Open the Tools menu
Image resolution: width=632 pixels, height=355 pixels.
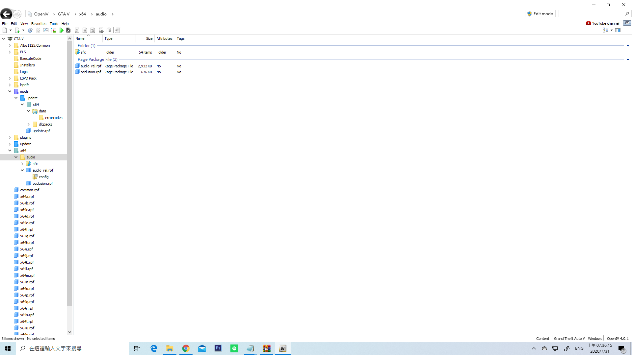click(54, 24)
